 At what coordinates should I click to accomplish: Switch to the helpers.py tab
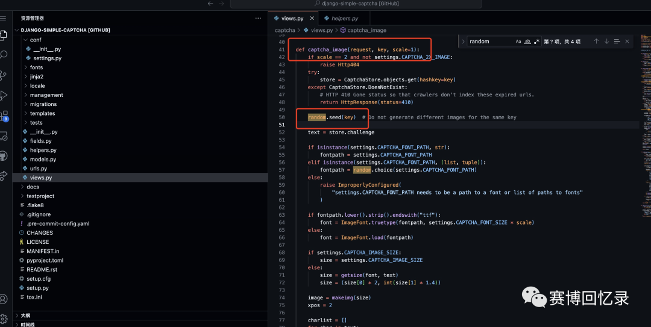[344, 18]
